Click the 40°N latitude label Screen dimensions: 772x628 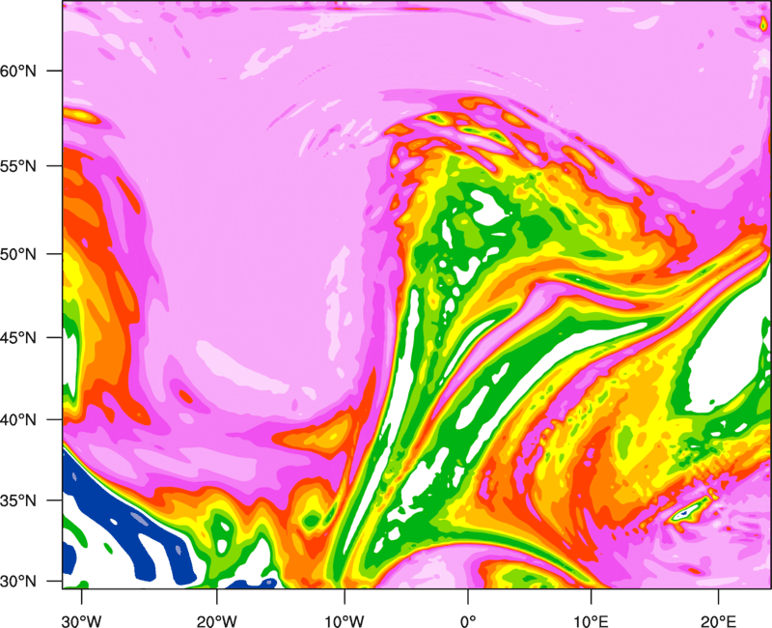coord(18,419)
